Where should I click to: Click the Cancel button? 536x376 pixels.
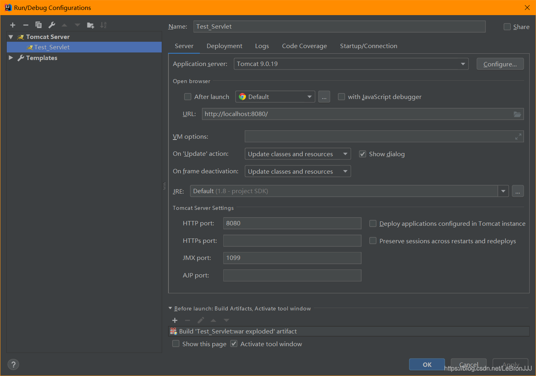pos(469,364)
